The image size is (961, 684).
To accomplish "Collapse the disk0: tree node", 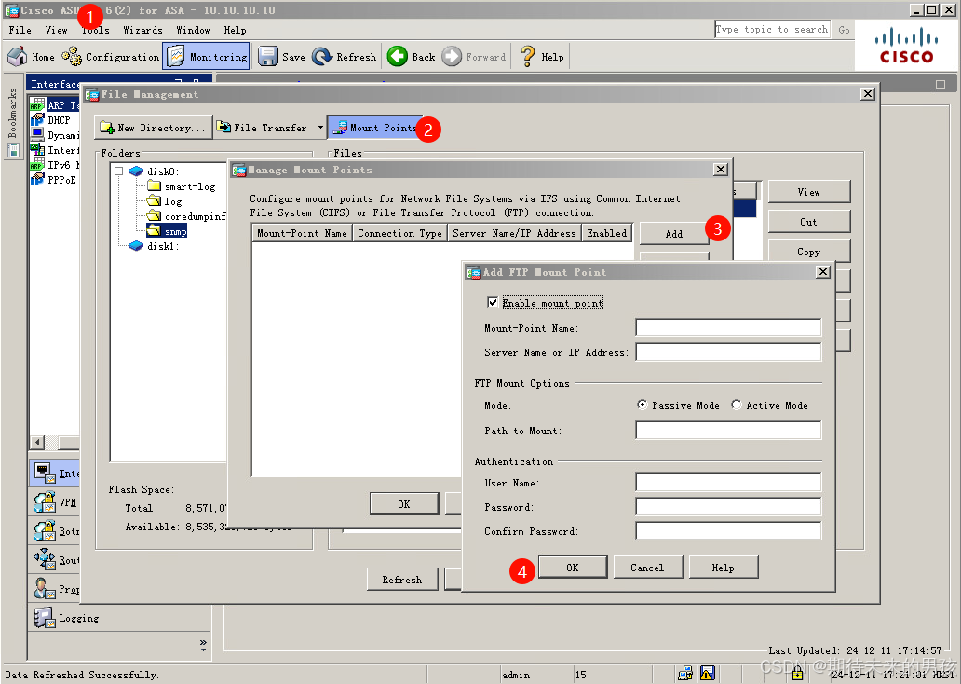I will pos(119,171).
